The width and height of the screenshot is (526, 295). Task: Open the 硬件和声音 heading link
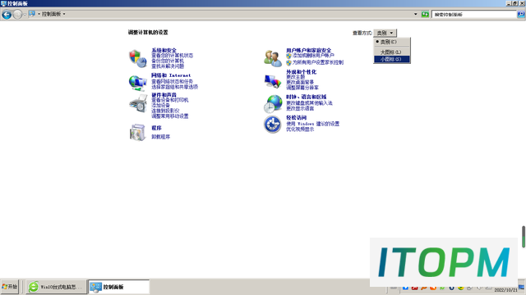[164, 95]
